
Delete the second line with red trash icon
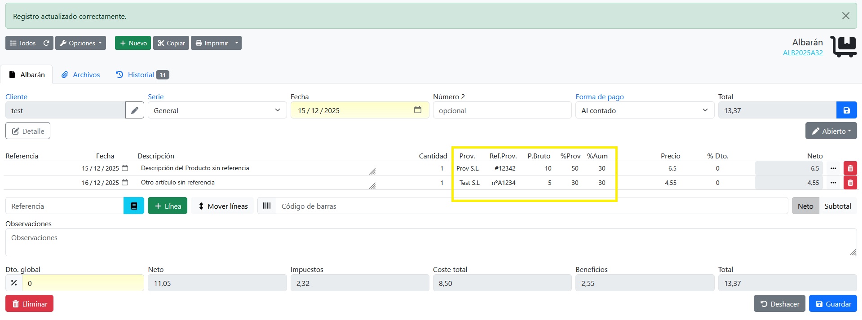pyautogui.click(x=850, y=183)
